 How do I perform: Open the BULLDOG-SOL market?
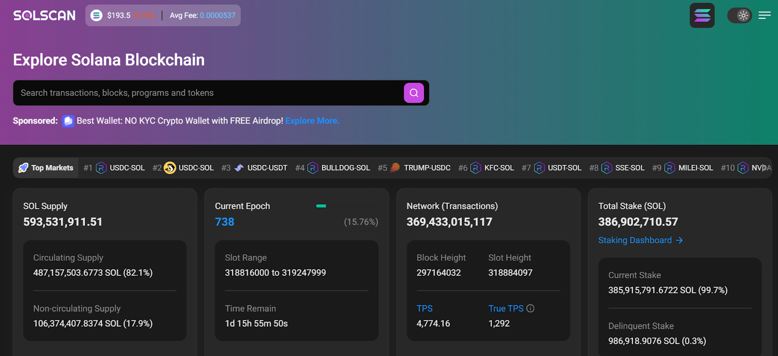click(x=346, y=168)
